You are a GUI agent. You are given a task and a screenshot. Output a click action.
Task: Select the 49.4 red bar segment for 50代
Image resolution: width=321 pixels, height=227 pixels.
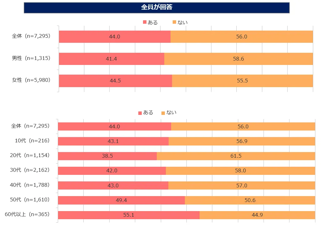121,200
